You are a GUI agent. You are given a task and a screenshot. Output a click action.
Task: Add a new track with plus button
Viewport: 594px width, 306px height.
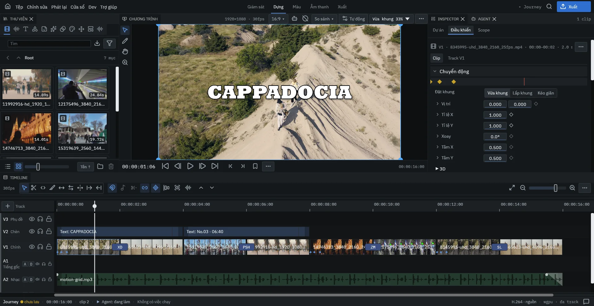(x=8, y=206)
